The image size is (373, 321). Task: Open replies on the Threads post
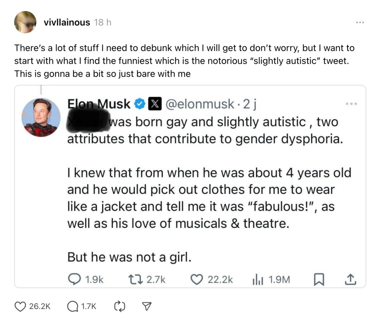coord(73,307)
